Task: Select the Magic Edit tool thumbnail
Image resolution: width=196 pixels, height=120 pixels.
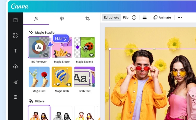Action: pos(39,77)
